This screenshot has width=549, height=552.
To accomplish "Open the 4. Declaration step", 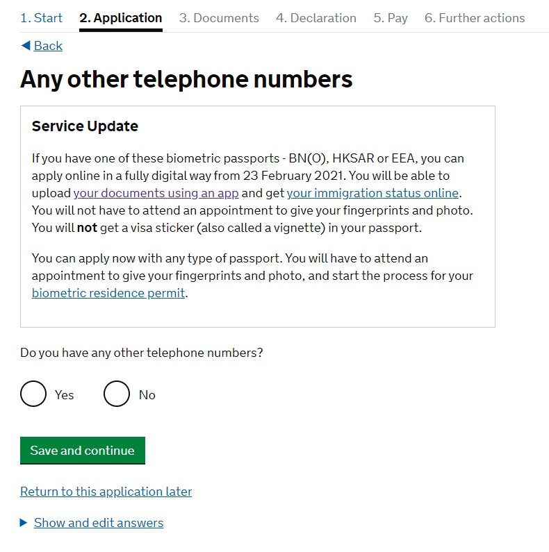I will tap(316, 18).
